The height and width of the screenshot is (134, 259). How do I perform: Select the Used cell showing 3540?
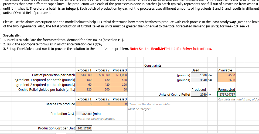[199, 80]
